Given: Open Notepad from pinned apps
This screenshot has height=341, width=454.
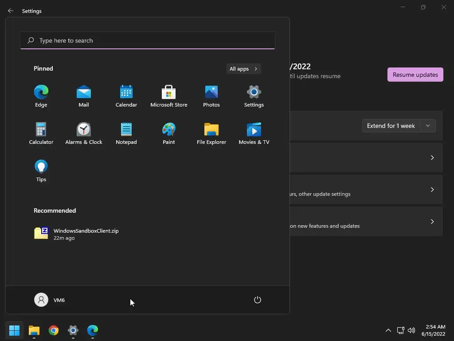Looking at the screenshot, I should (126, 133).
